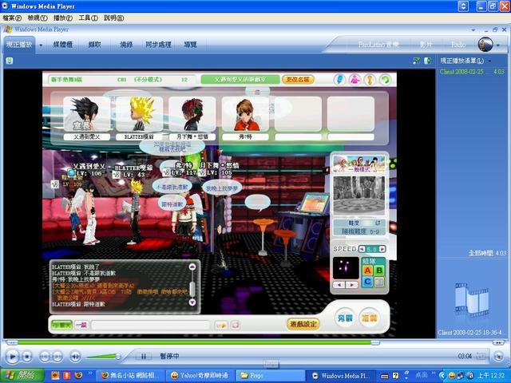Switch to the 媒體櫃 tab
511x383 pixels.
[63, 45]
